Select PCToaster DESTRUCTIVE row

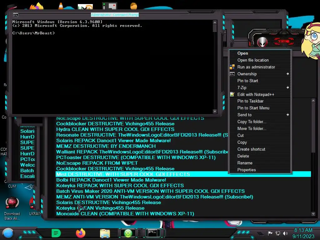[x=136, y=157]
